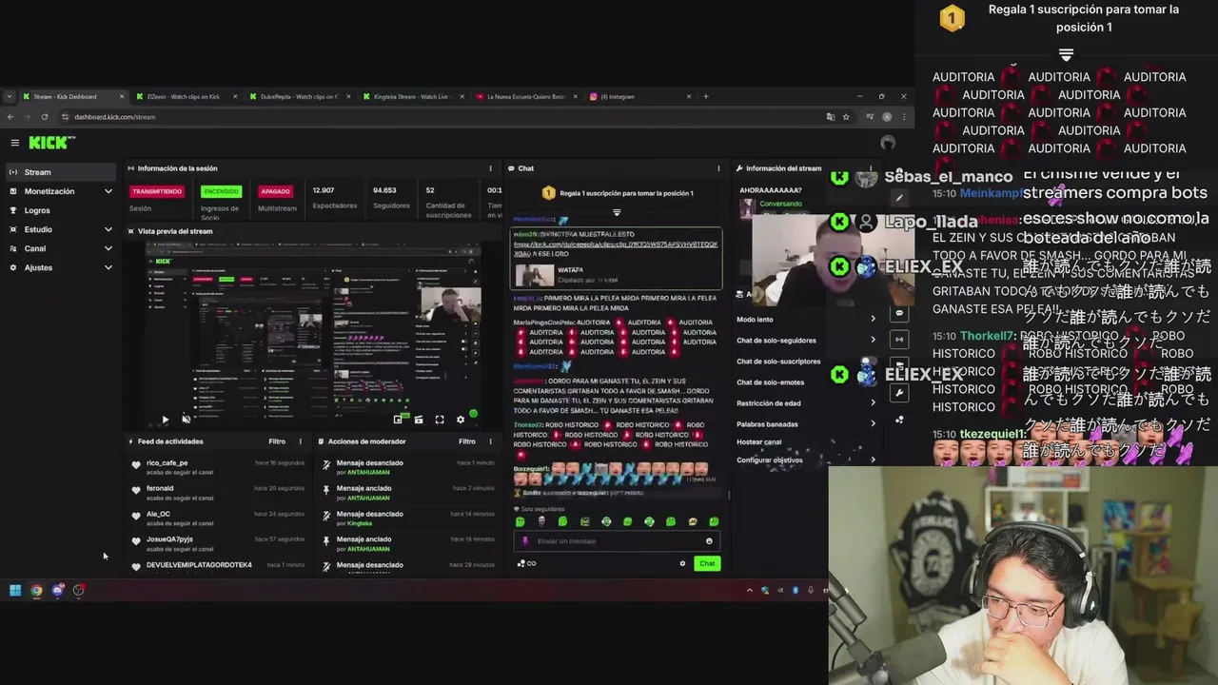Edit stream info with pencil icon
Image resolution: width=1218 pixels, height=685 pixels.
click(x=899, y=199)
